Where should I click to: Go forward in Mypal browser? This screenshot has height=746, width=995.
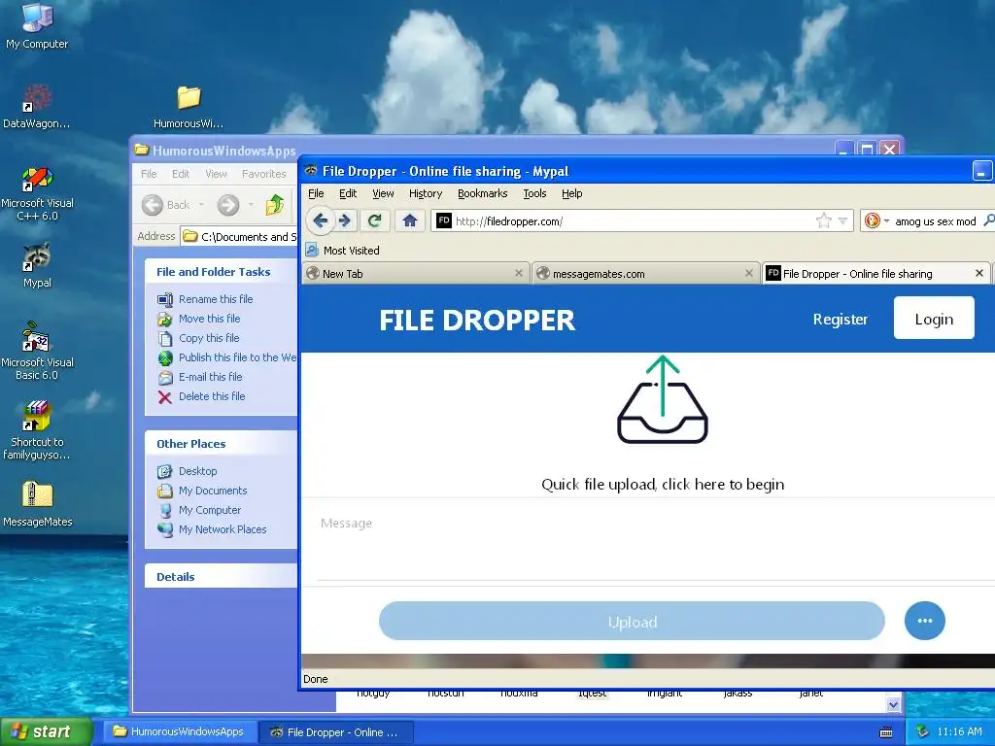click(345, 220)
